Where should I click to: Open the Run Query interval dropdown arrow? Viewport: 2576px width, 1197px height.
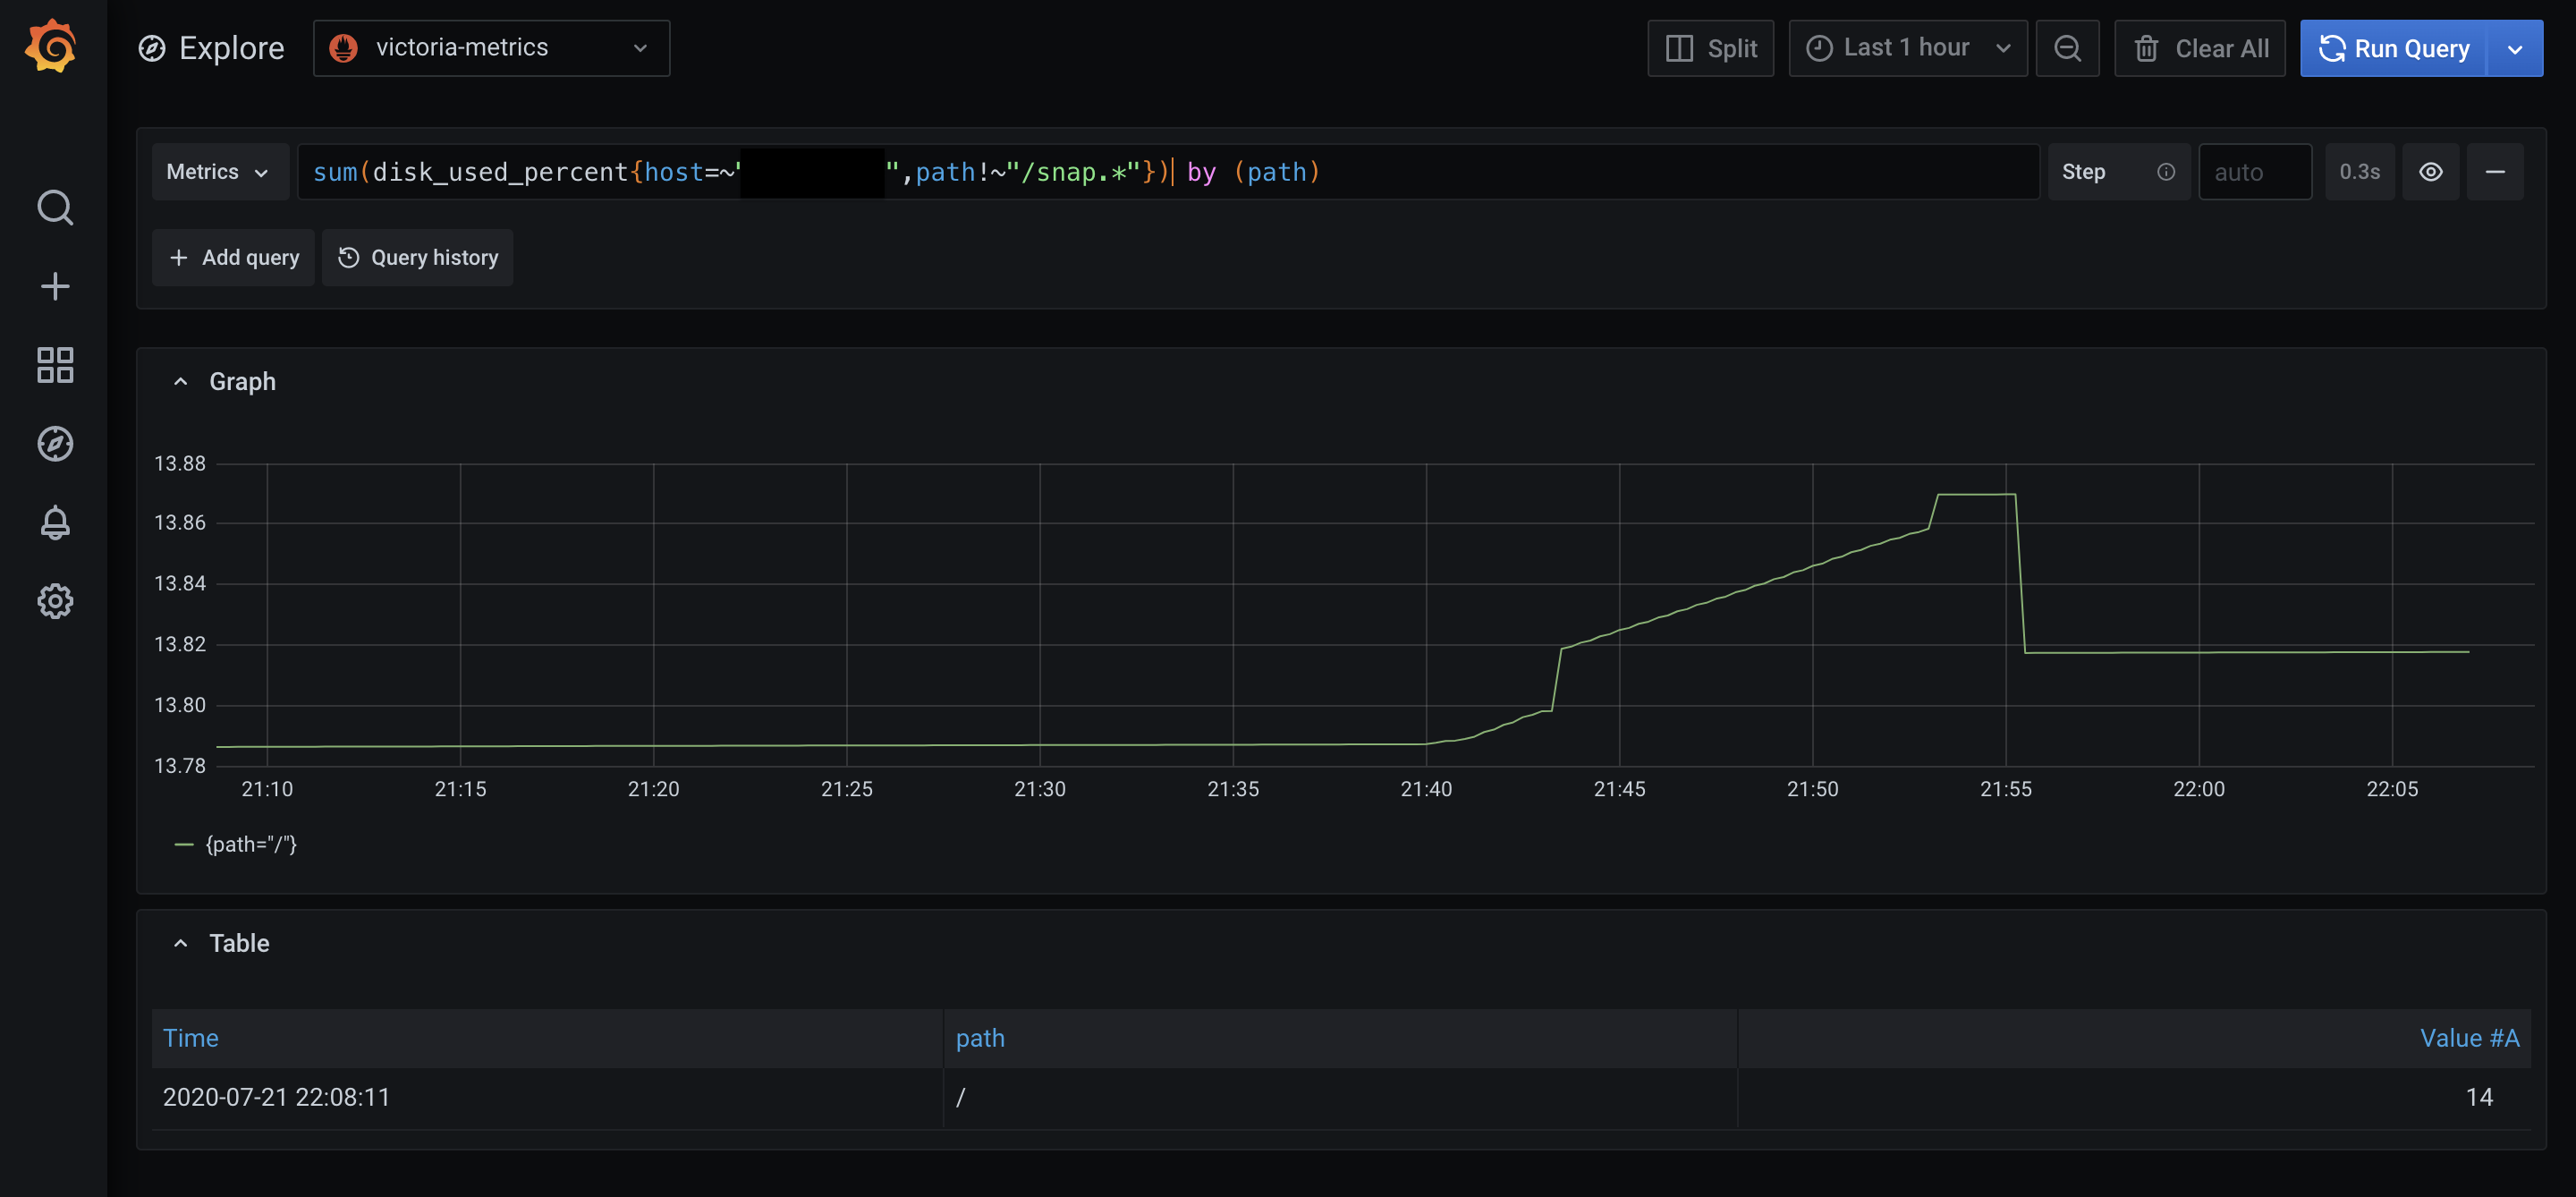click(x=2515, y=48)
